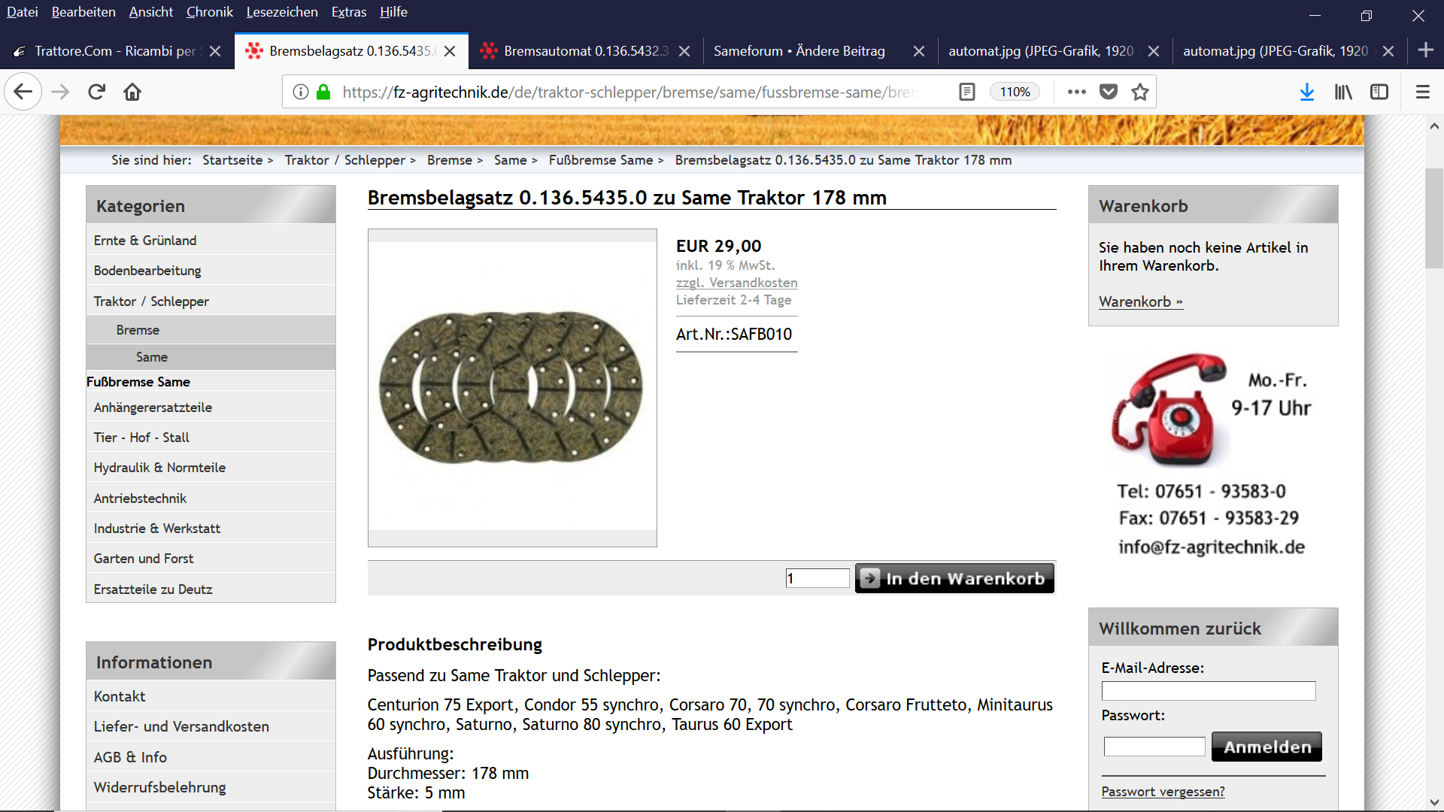
Task: Reset the 110% zoom level indicator
Action: (x=1015, y=92)
